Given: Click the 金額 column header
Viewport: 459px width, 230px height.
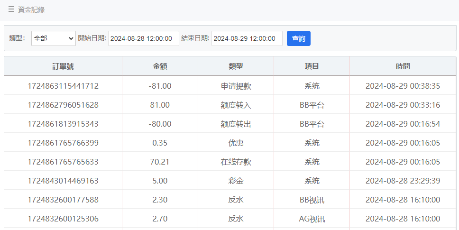Looking at the screenshot, I should (x=160, y=67).
